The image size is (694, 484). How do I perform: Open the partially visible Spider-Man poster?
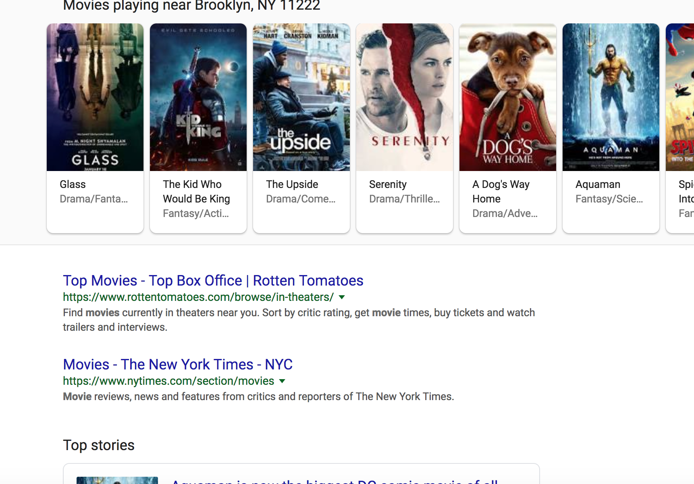pos(680,97)
